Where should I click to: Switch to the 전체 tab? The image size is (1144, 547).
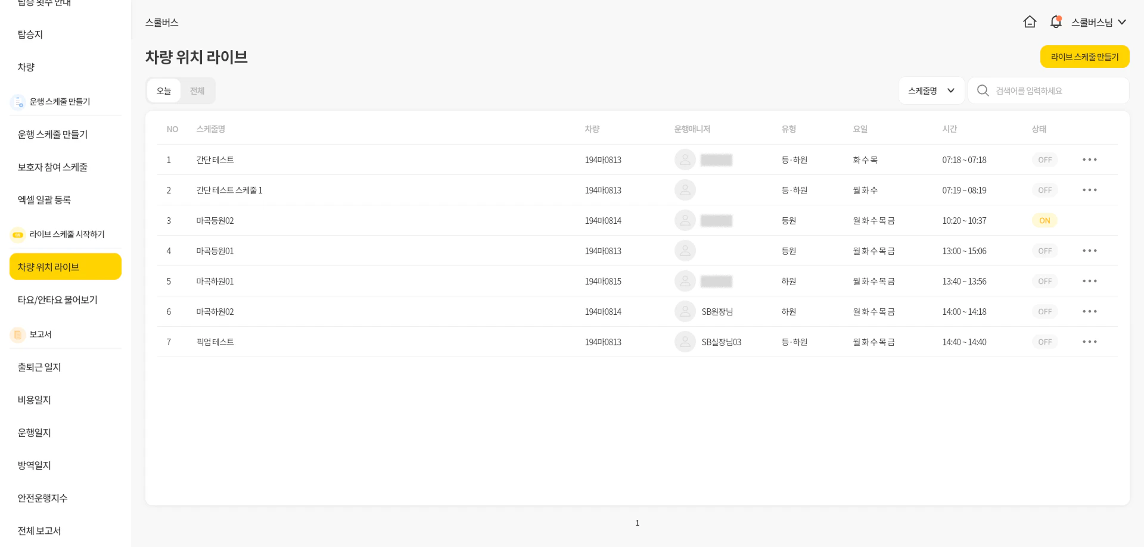[197, 90]
